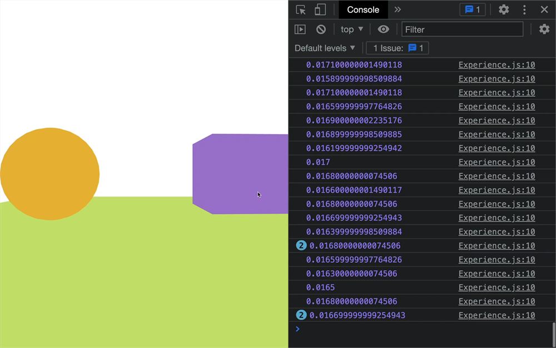Select the log value 0.016899999998509885

point(354,135)
